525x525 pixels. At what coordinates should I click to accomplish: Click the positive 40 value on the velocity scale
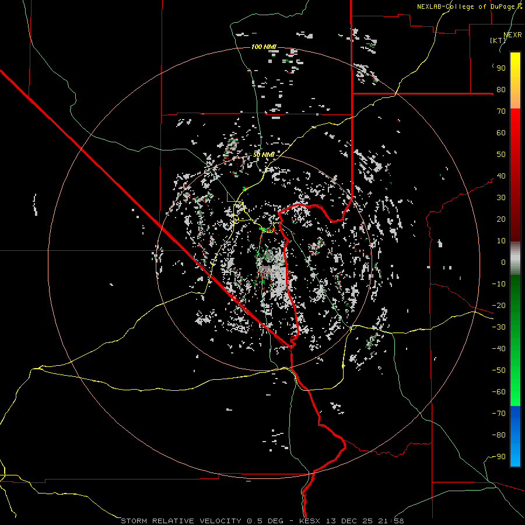pos(501,176)
